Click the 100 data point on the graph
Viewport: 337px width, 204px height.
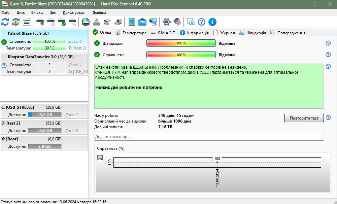tap(217, 162)
